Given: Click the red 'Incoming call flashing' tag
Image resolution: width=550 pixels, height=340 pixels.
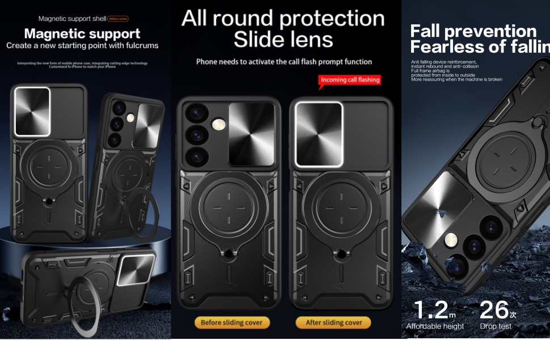Looking at the screenshot, I should point(350,80).
